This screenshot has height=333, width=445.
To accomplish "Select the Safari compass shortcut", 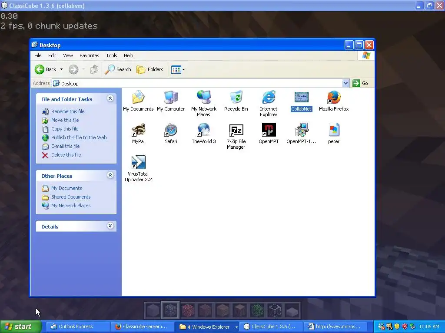I will pyautogui.click(x=171, y=134).
